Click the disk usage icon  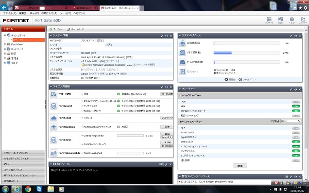(x=182, y=62)
